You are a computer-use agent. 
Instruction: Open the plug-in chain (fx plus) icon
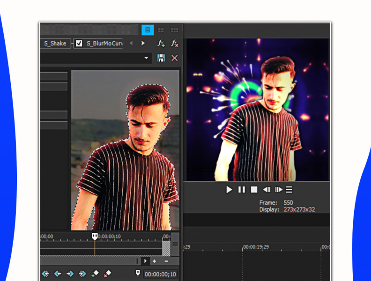[161, 43]
